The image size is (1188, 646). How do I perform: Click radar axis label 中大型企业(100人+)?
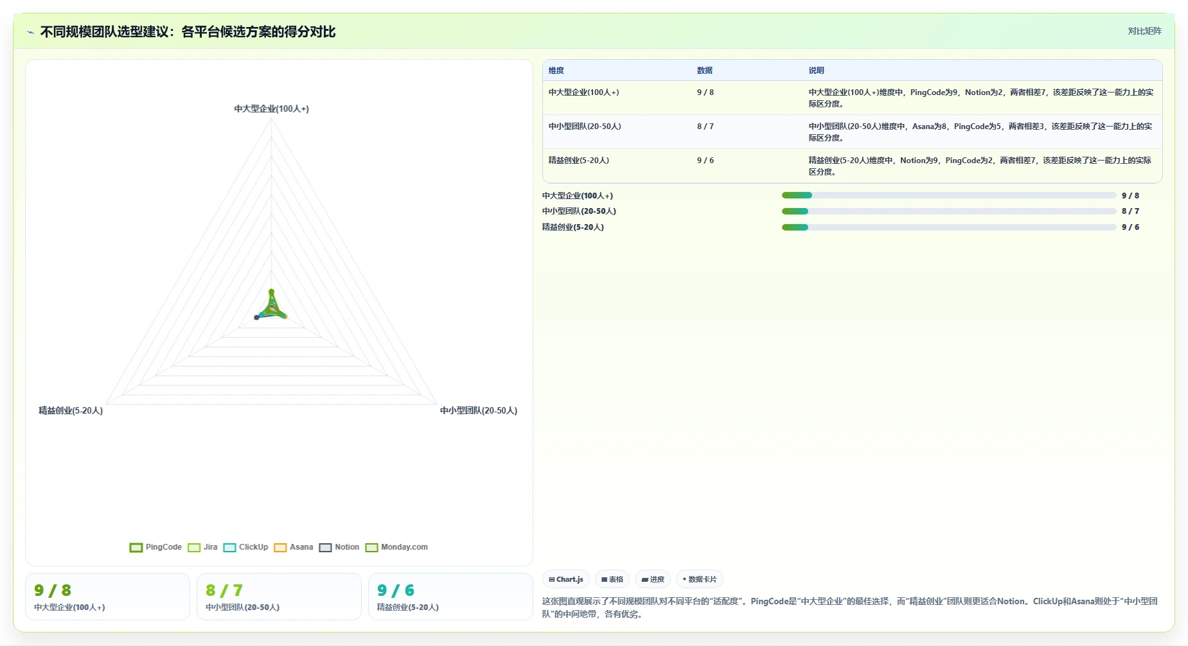click(x=271, y=109)
